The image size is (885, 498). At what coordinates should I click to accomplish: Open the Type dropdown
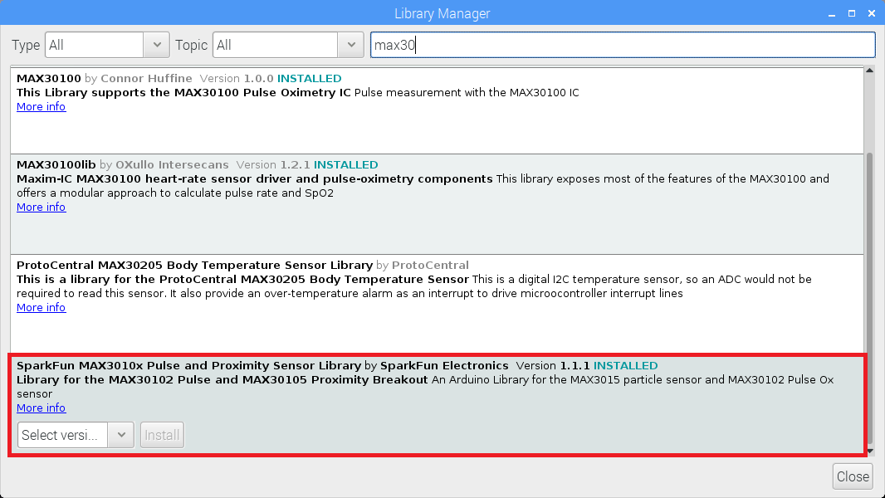coord(107,45)
